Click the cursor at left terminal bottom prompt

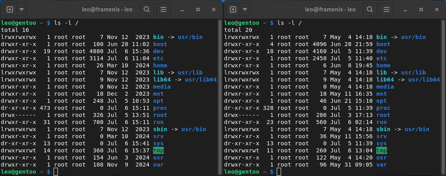click(x=56, y=172)
